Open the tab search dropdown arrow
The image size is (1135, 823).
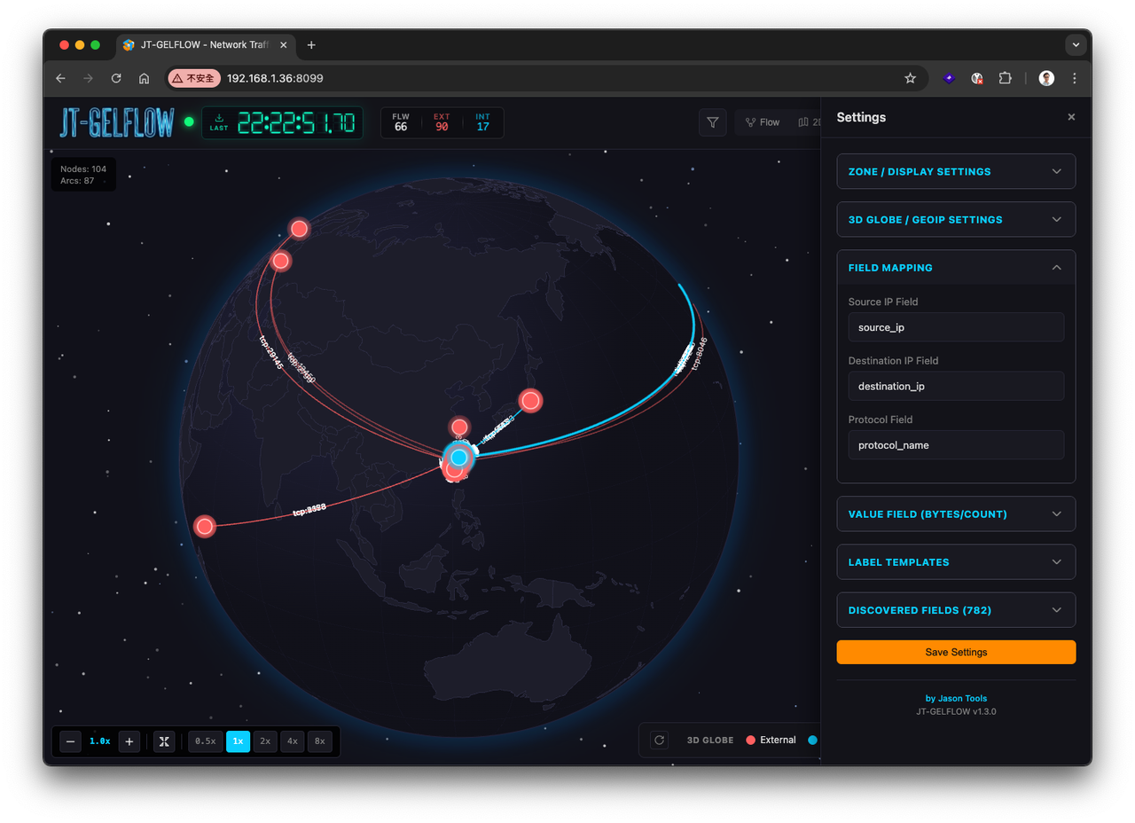click(1076, 44)
